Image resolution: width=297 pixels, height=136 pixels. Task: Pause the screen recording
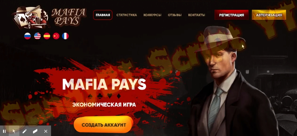(x=4, y=131)
